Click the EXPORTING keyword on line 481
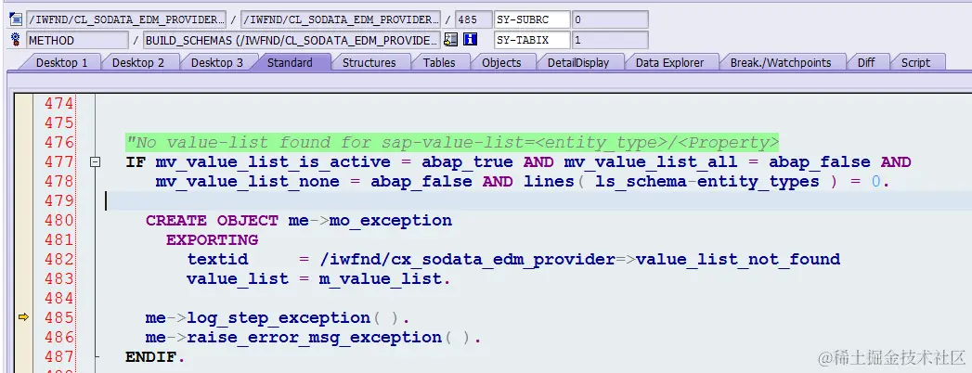 pyautogui.click(x=212, y=239)
